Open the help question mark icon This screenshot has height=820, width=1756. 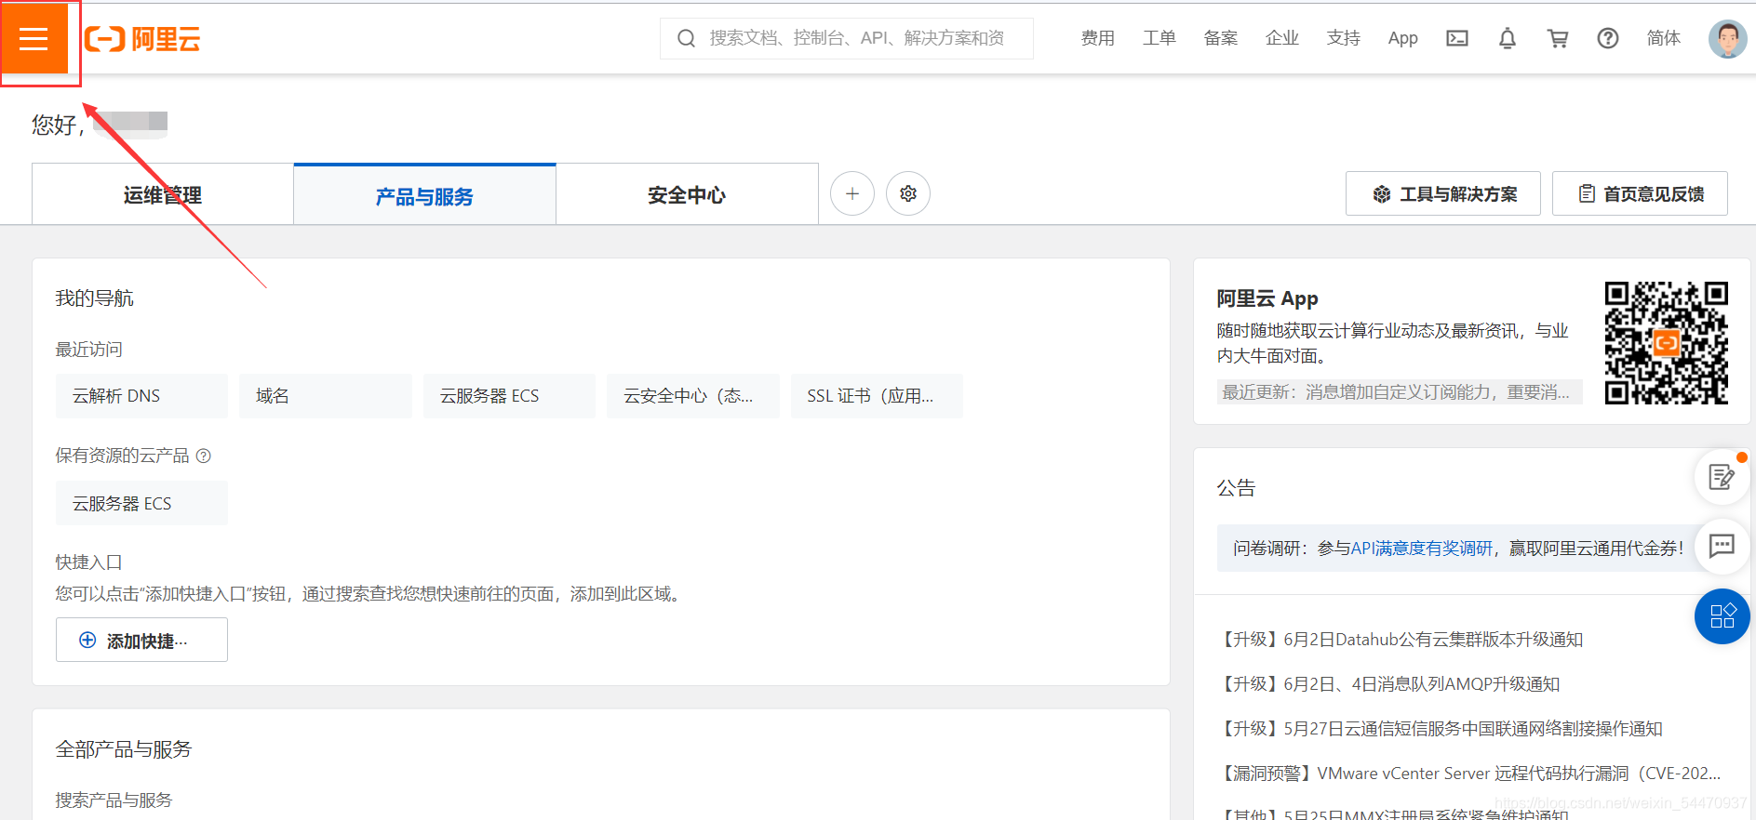click(x=1608, y=38)
